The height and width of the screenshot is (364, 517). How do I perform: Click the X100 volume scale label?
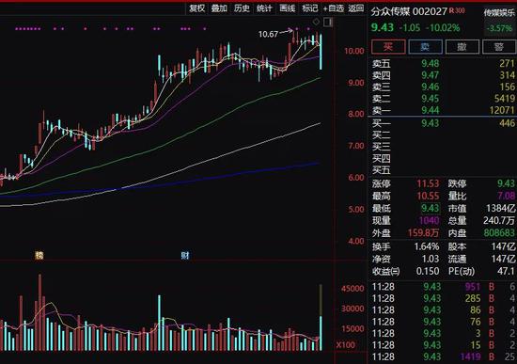[346, 345]
